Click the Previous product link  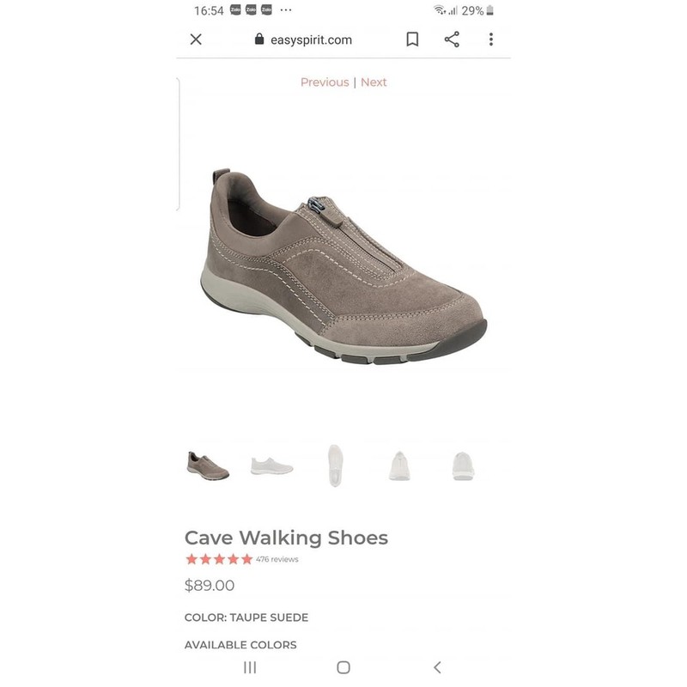[325, 82]
